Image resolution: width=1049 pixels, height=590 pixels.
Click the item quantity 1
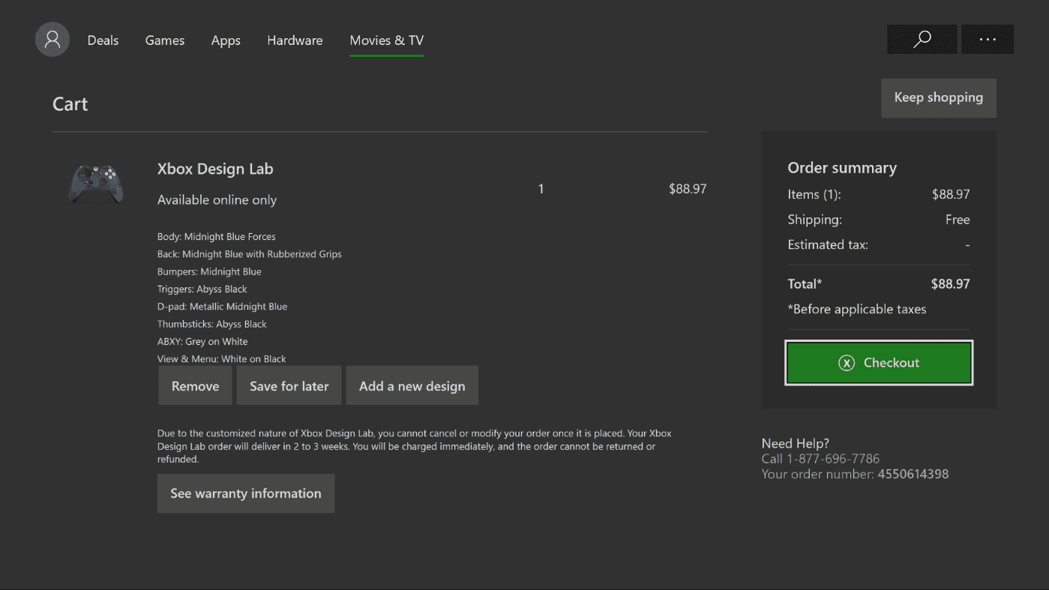tap(541, 189)
